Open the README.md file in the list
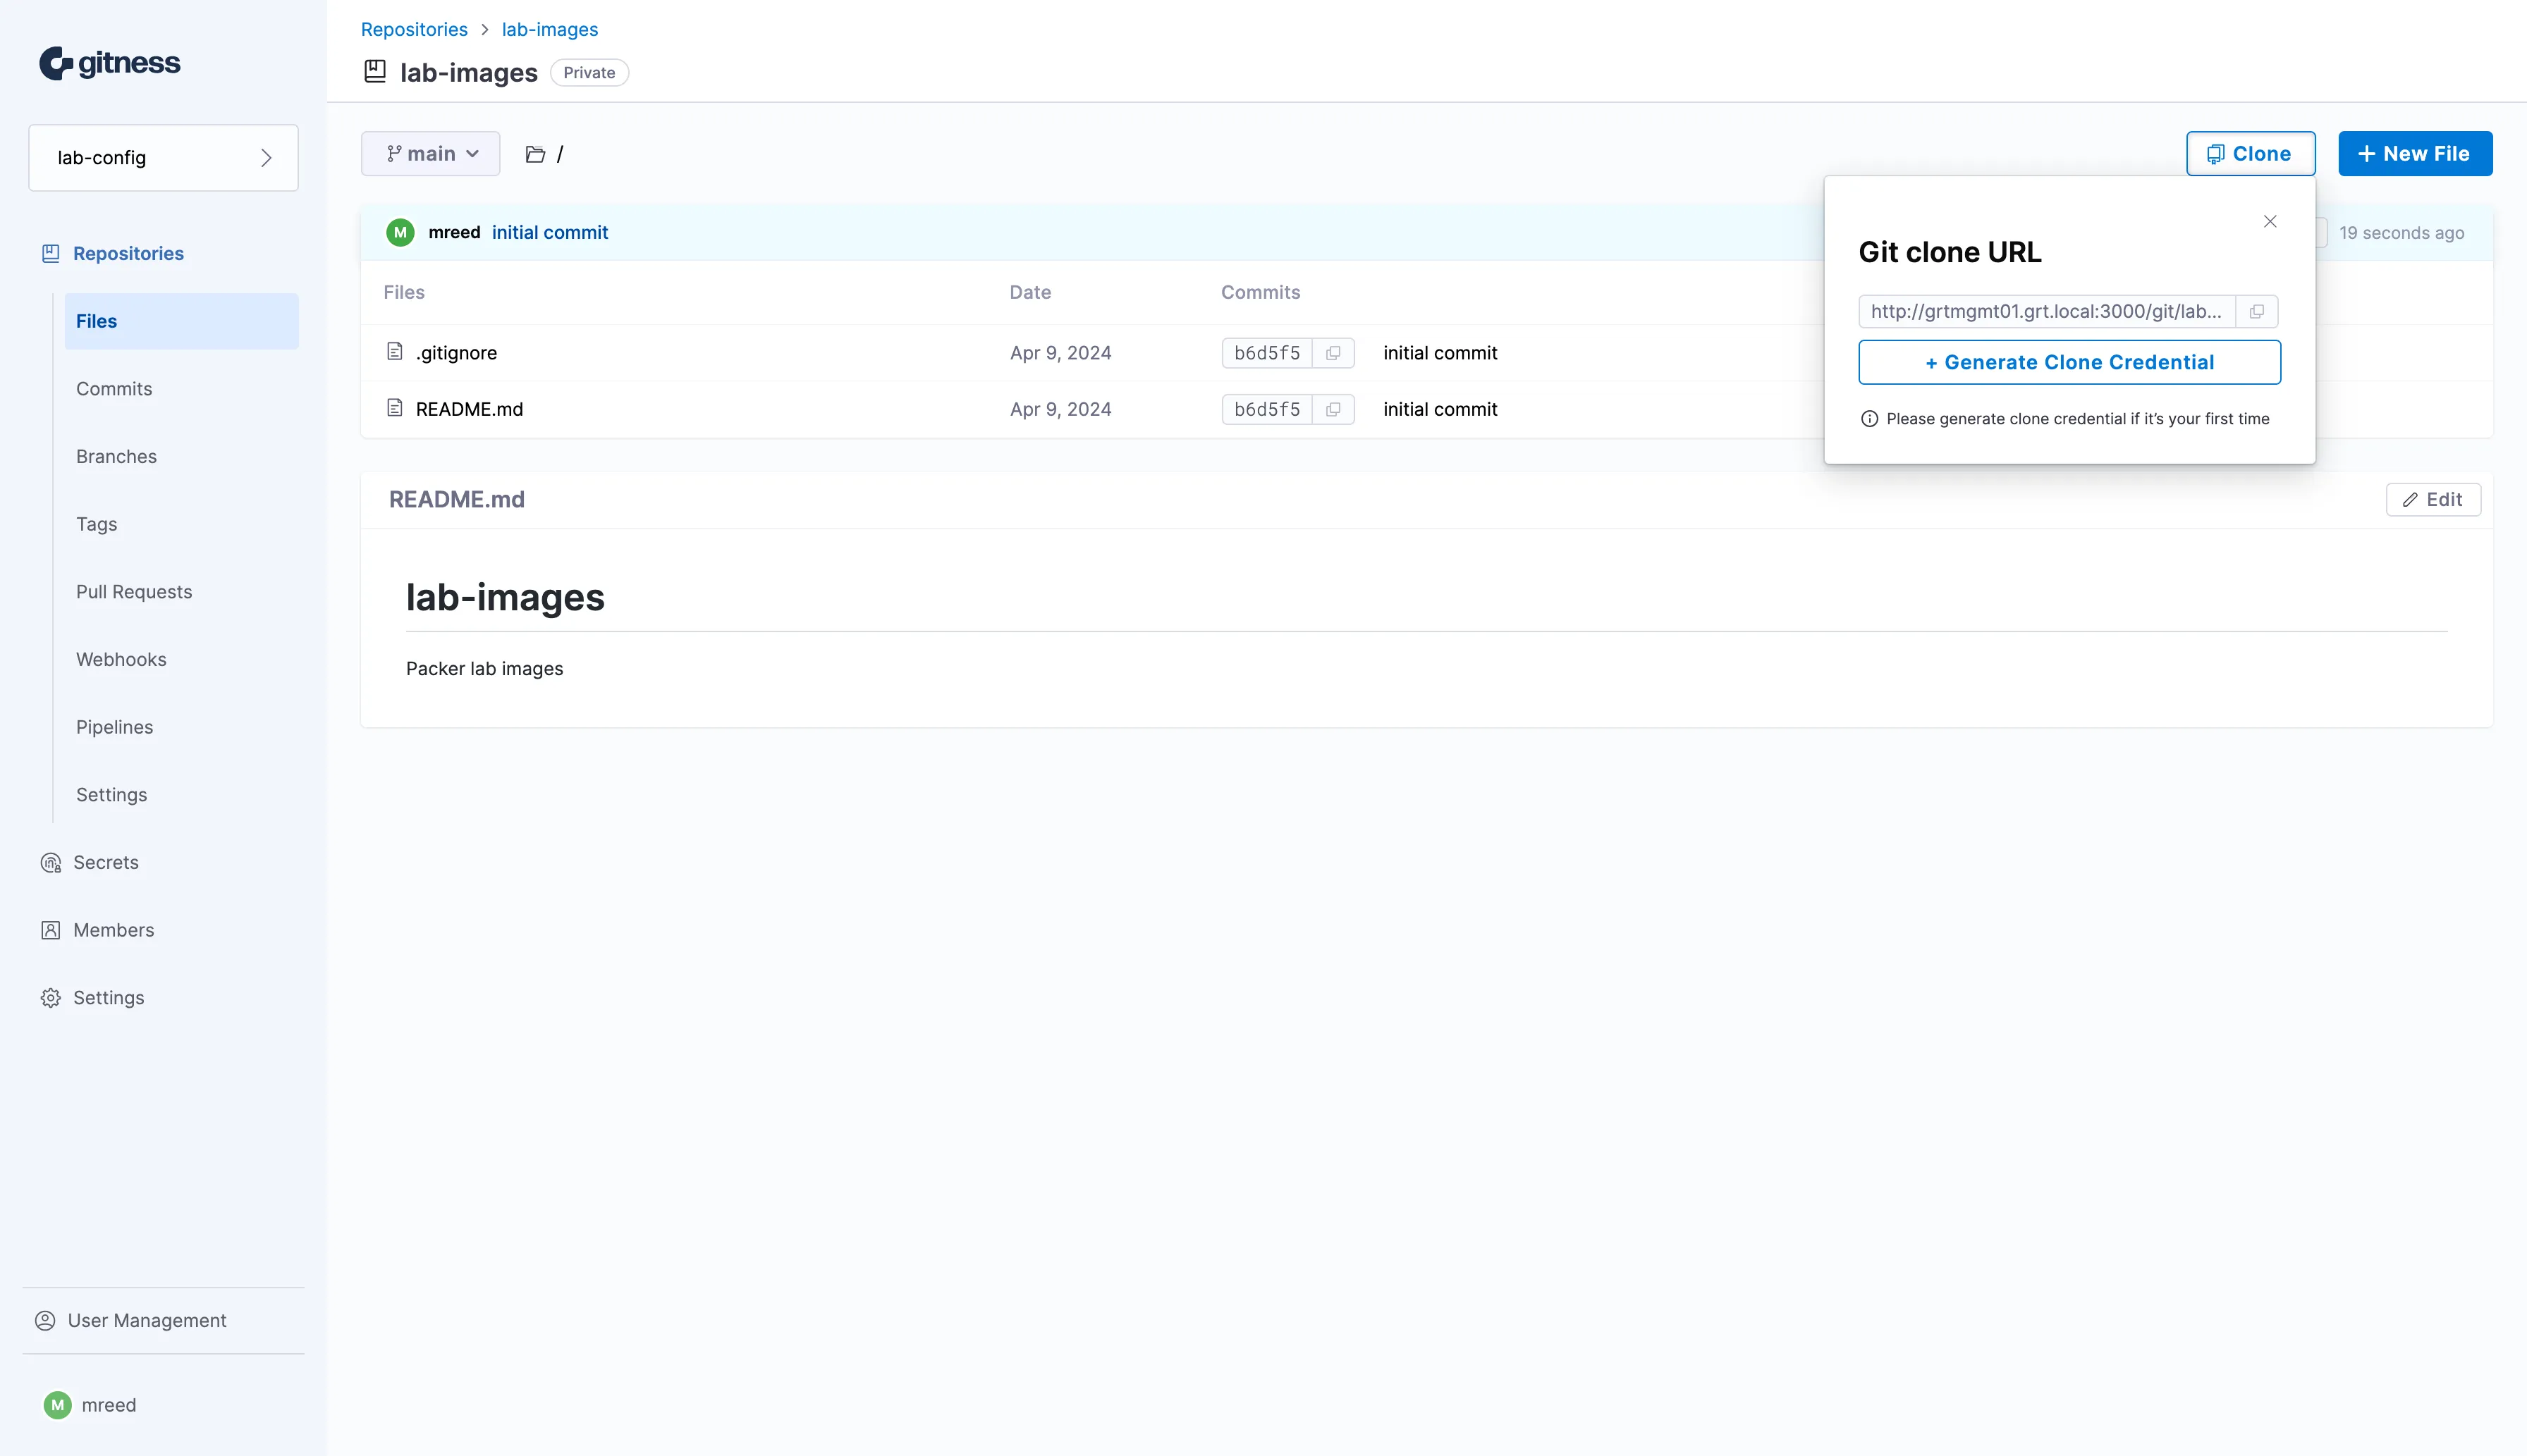This screenshot has width=2527, height=1456. click(469, 409)
